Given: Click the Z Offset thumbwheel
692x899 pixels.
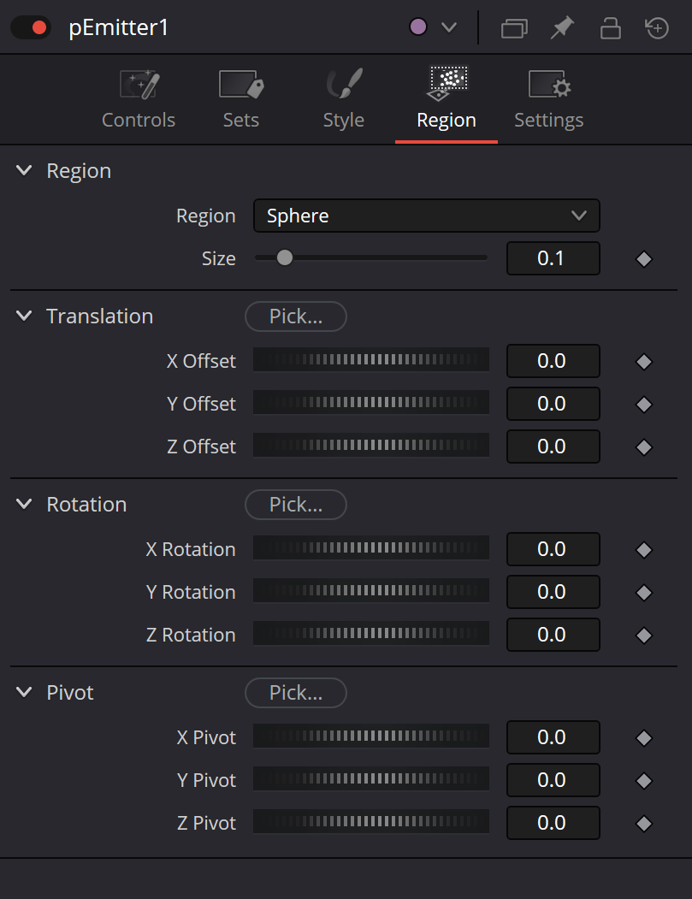Looking at the screenshot, I should (x=371, y=446).
